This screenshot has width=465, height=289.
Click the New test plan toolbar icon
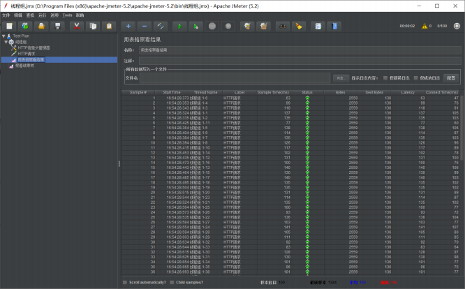pyautogui.click(x=8, y=26)
